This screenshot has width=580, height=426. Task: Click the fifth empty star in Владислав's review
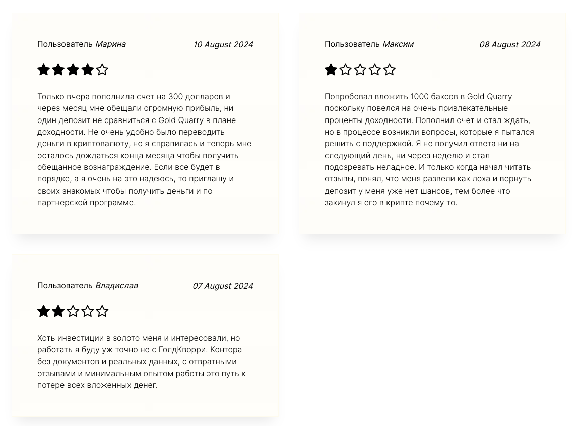pos(102,311)
